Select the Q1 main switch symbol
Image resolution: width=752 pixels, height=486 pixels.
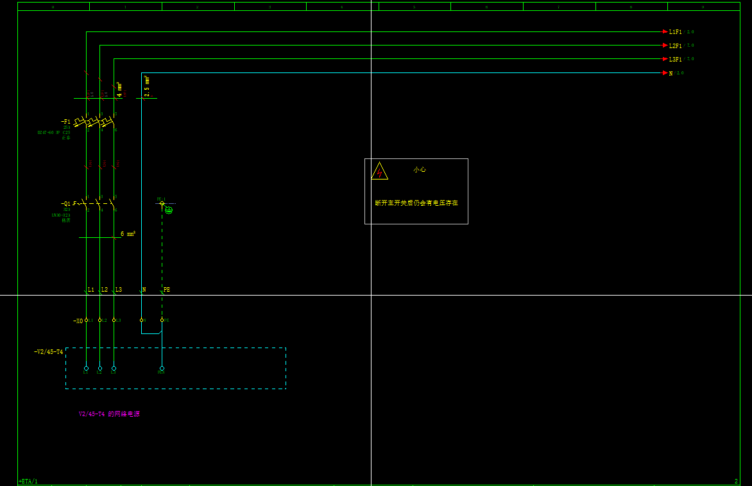pyautogui.click(x=96, y=203)
